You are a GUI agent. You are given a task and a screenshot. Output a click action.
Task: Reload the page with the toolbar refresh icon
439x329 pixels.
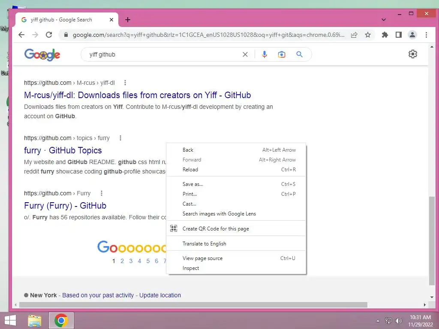[x=49, y=35]
